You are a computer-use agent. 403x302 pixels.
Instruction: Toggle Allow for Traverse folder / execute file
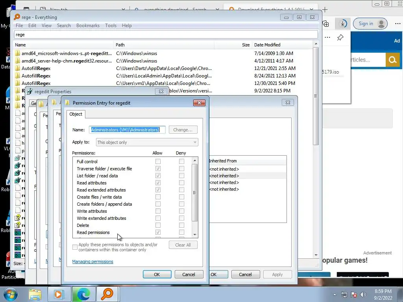(158, 168)
